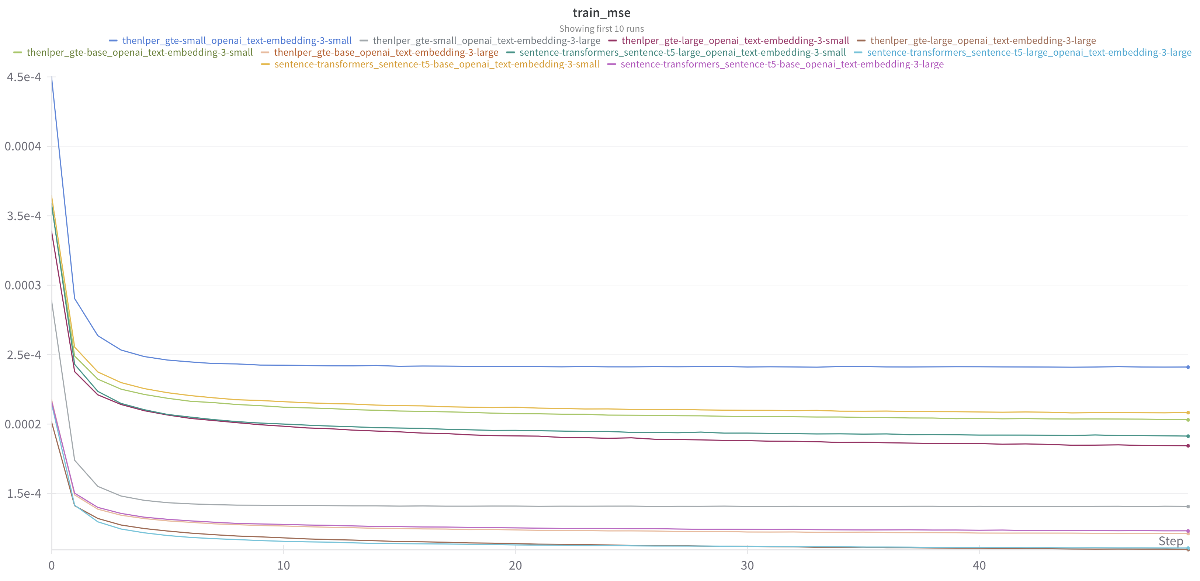Click the blue line's endpoint dot
This screenshot has width=1200, height=581.
tap(1188, 367)
